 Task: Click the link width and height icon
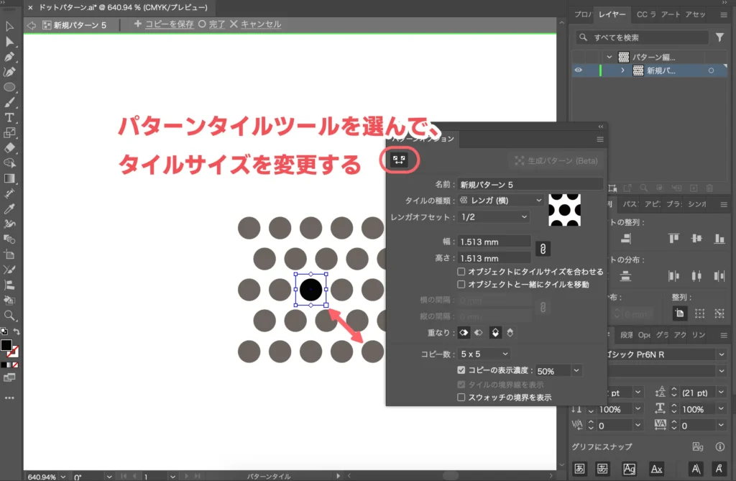[x=543, y=249]
